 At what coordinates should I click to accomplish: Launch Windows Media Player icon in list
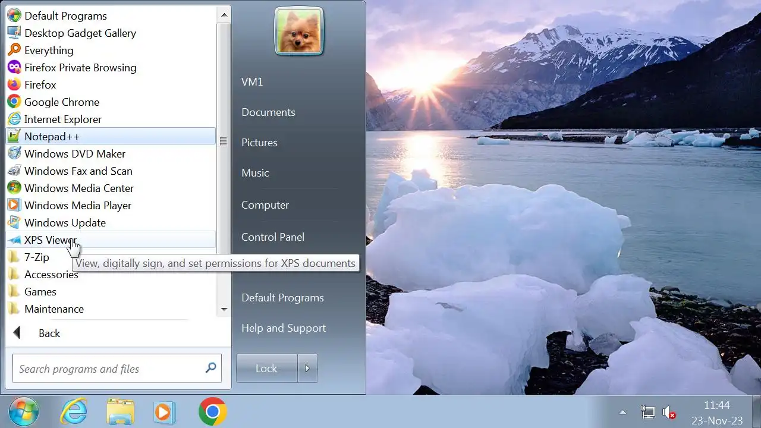(x=14, y=205)
